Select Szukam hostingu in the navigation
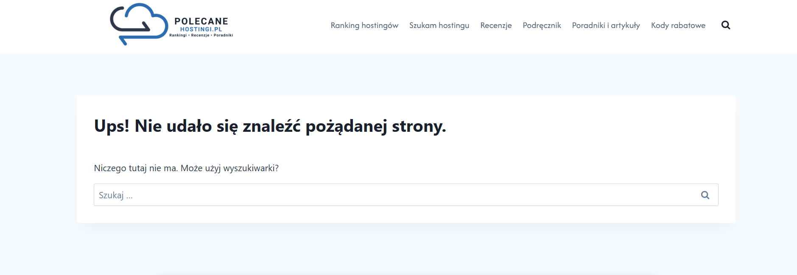 tap(439, 25)
